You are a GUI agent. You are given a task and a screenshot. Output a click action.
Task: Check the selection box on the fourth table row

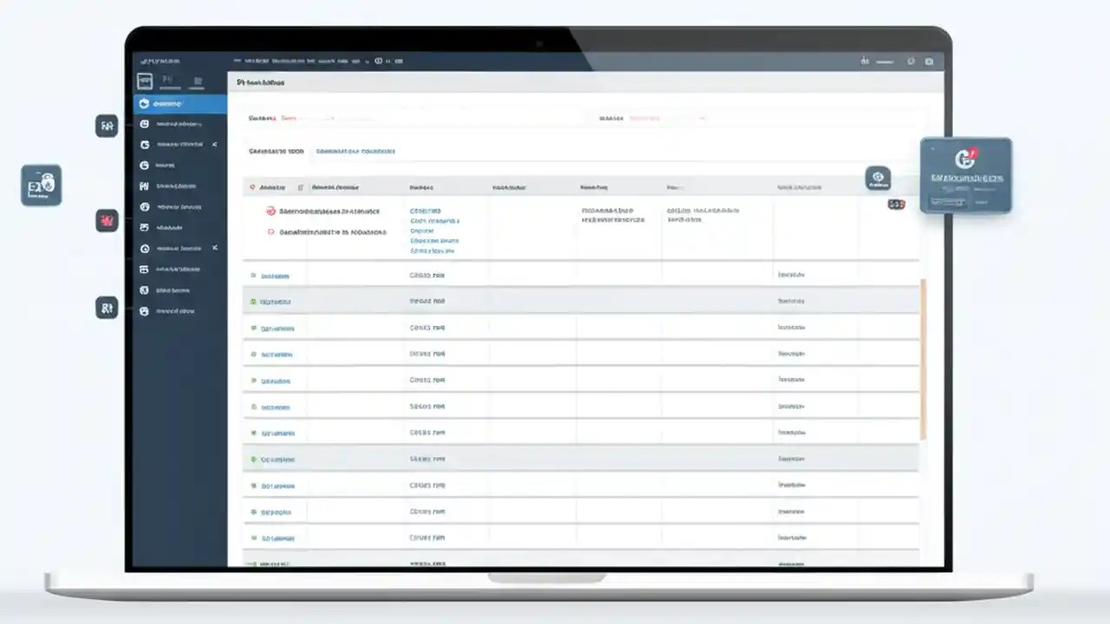point(252,354)
